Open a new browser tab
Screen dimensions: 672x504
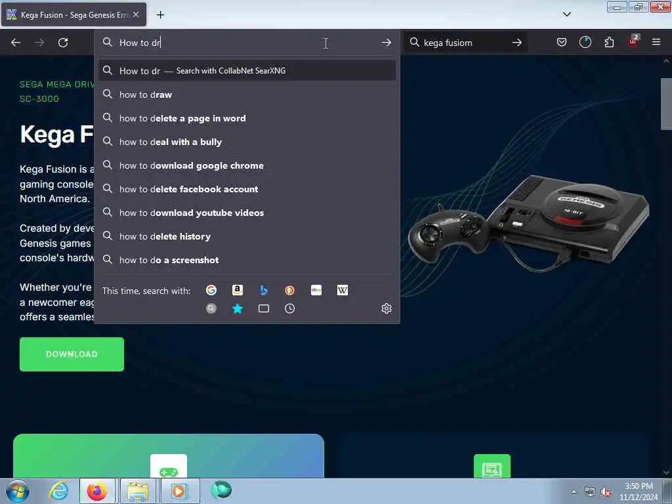coord(160,15)
